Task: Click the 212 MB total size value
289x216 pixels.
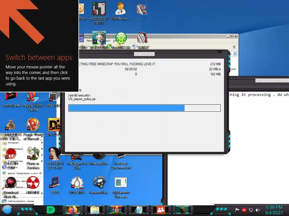Action: click(x=215, y=64)
